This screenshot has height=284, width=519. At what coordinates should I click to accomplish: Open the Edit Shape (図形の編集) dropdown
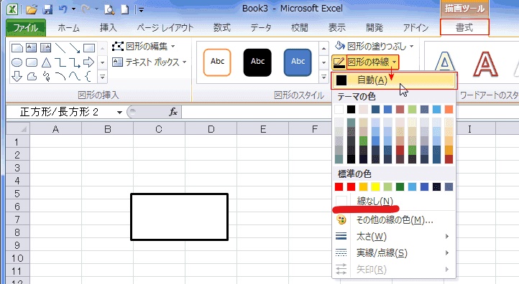[x=144, y=46]
